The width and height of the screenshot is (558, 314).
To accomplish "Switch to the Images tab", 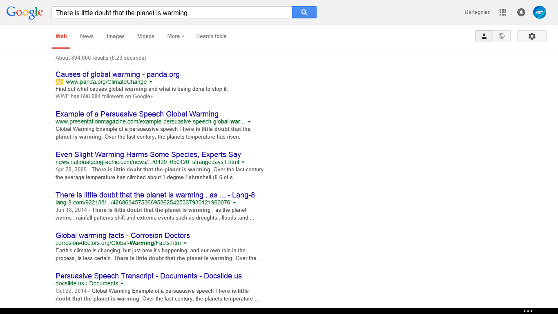I will pyautogui.click(x=116, y=36).
